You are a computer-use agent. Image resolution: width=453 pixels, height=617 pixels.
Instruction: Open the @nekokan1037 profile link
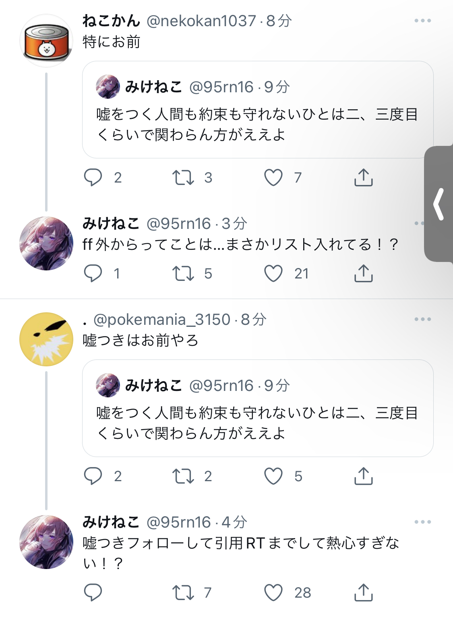coord(201,21)
